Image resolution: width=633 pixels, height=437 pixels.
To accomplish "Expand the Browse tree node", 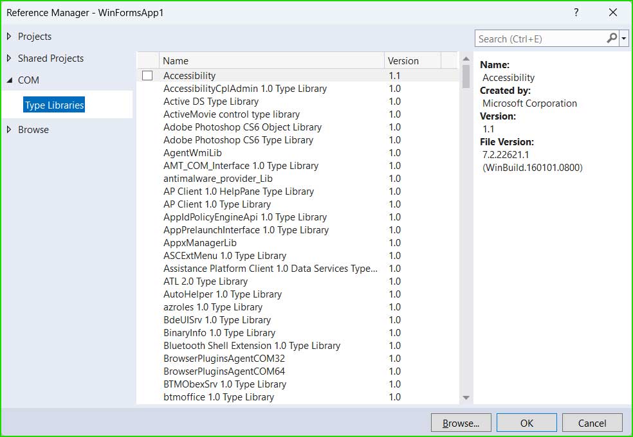I will (9, 129).
